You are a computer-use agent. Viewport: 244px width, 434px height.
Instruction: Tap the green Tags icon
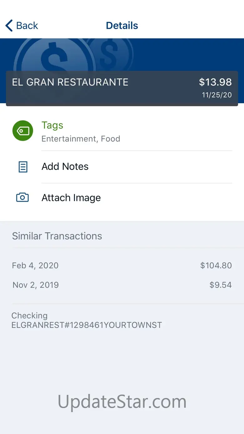coord(23,130)
